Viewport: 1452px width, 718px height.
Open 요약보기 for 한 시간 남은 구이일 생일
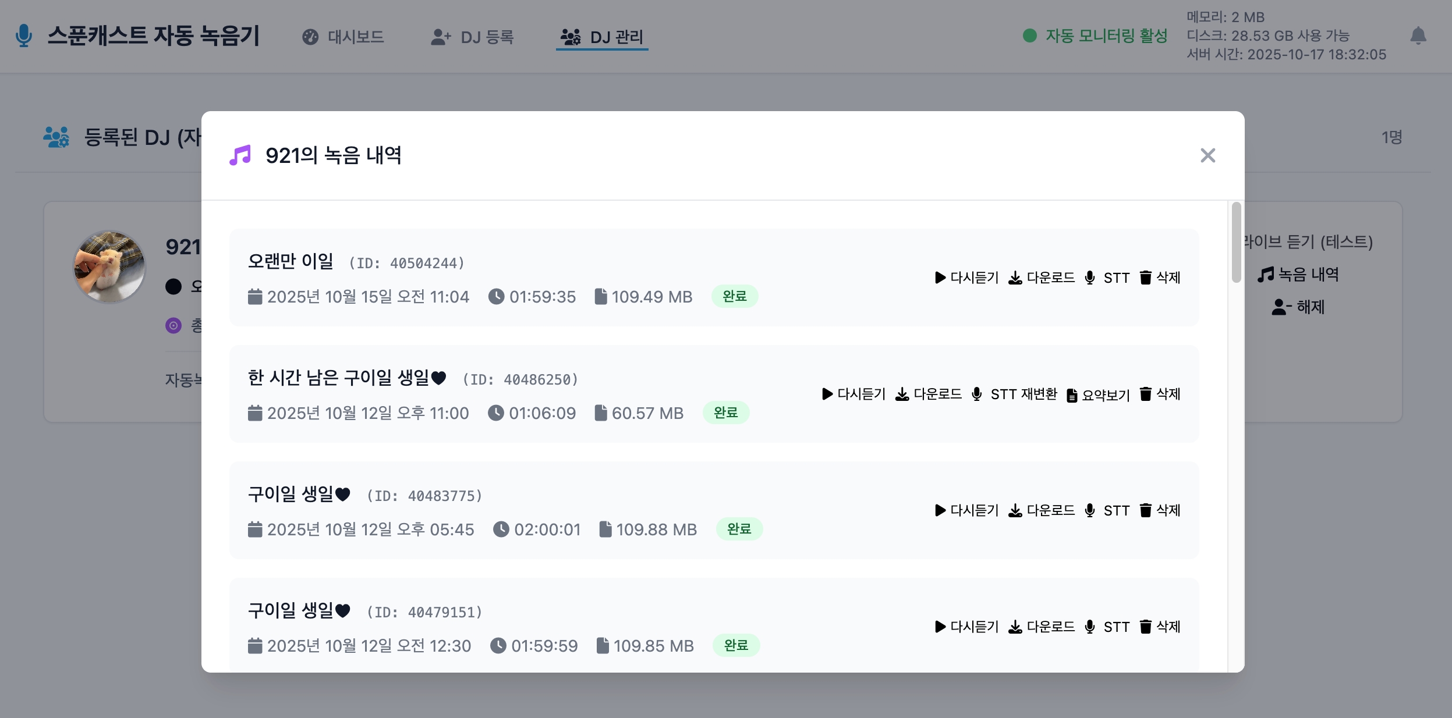point(1098,395)
